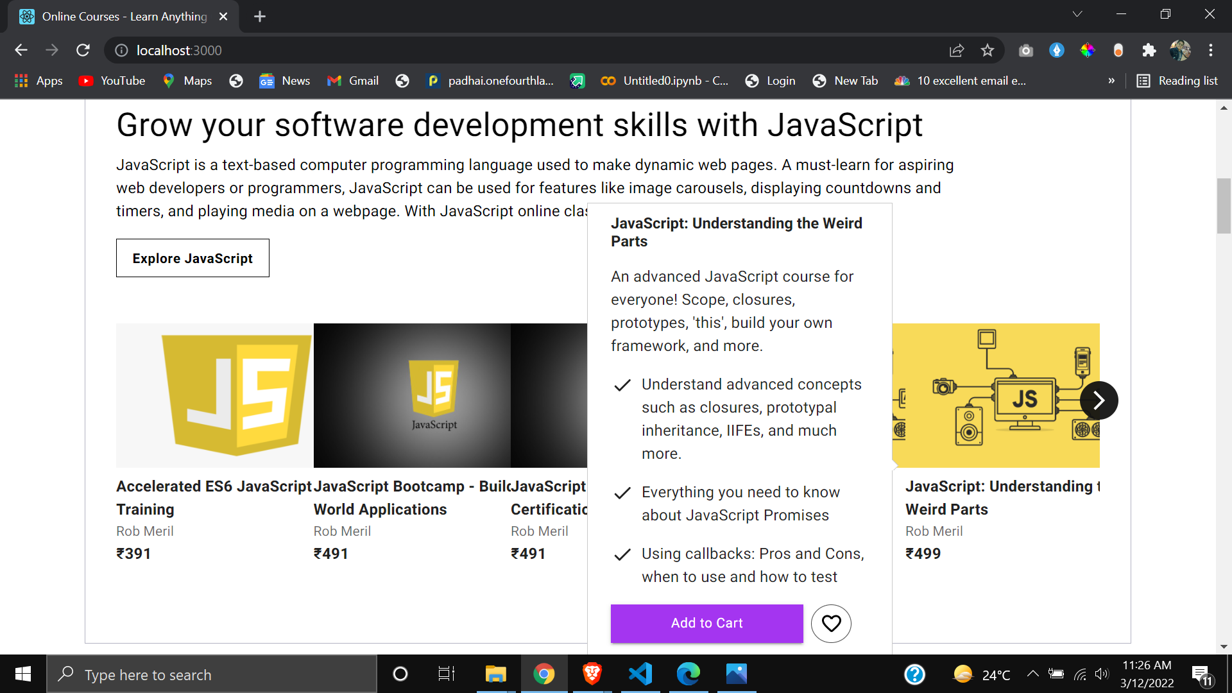
Task: Click the Accelerated ES6 JavaScript Training title
Action: coord(214,498)
